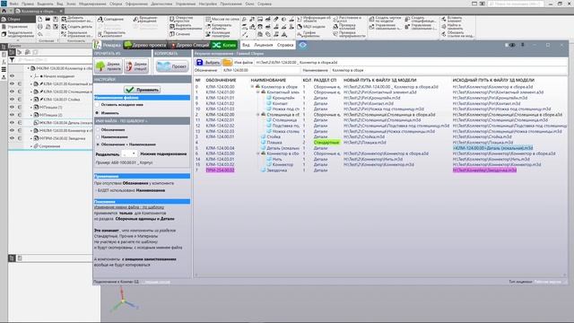Switch to green Дерево проекта tab
The image size is (574, 323).
pos(145,45)
